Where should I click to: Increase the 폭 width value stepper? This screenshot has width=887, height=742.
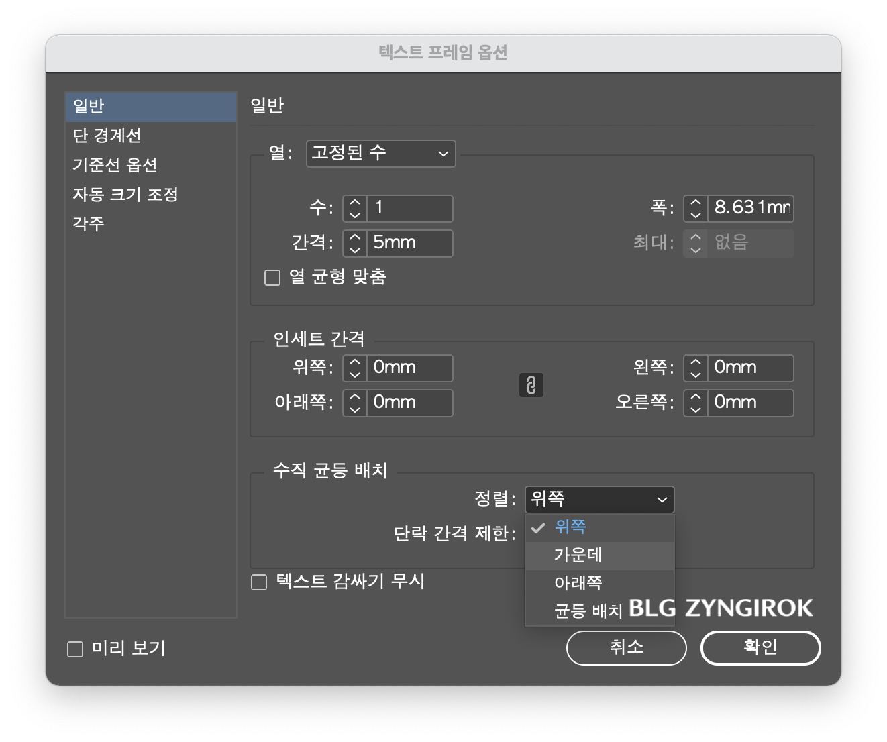pos(695,203)
